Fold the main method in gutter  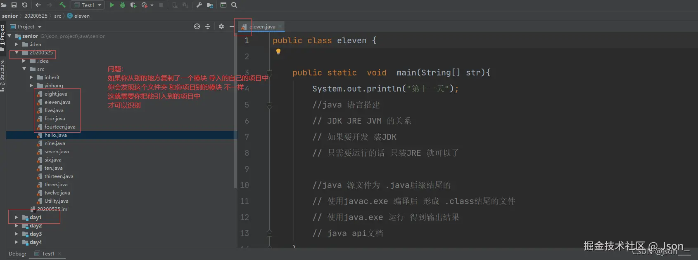pos(269,73)
